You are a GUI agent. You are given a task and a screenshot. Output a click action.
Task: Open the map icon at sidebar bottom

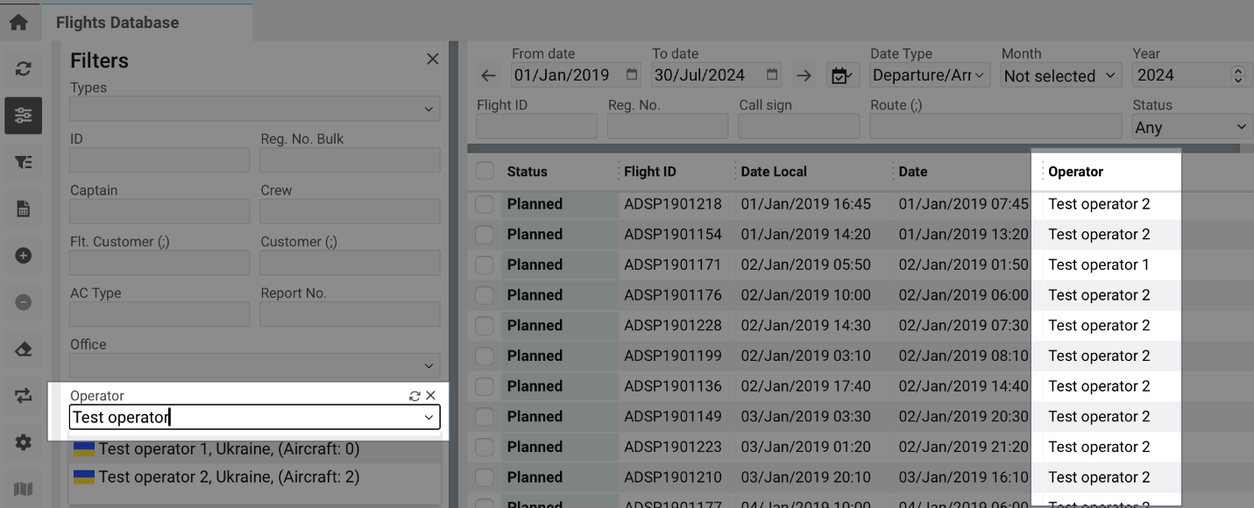pos(21,490)
